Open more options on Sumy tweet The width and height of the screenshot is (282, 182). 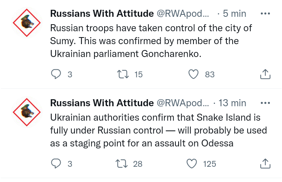point(265,14)
